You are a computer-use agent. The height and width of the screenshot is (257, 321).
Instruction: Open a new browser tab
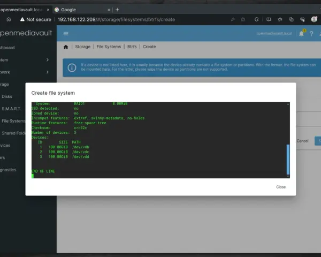[x=117, y=10]
